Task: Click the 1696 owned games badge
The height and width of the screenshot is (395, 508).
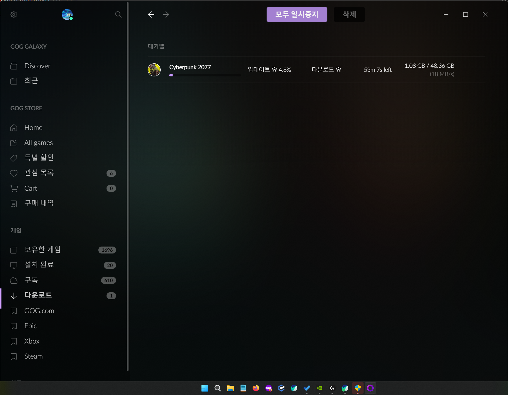Action: click(x=107, y=250)
